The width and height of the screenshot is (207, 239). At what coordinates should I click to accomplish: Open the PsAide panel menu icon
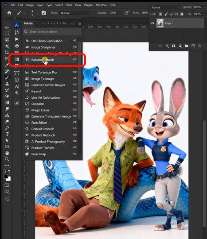pyautogui.click(x=80, y=24)
